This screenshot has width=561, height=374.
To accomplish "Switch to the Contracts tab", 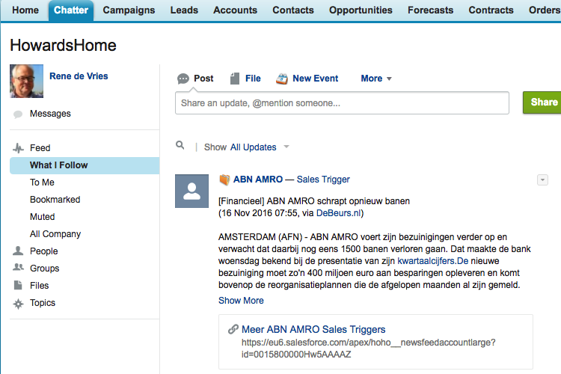I will 491,10.
